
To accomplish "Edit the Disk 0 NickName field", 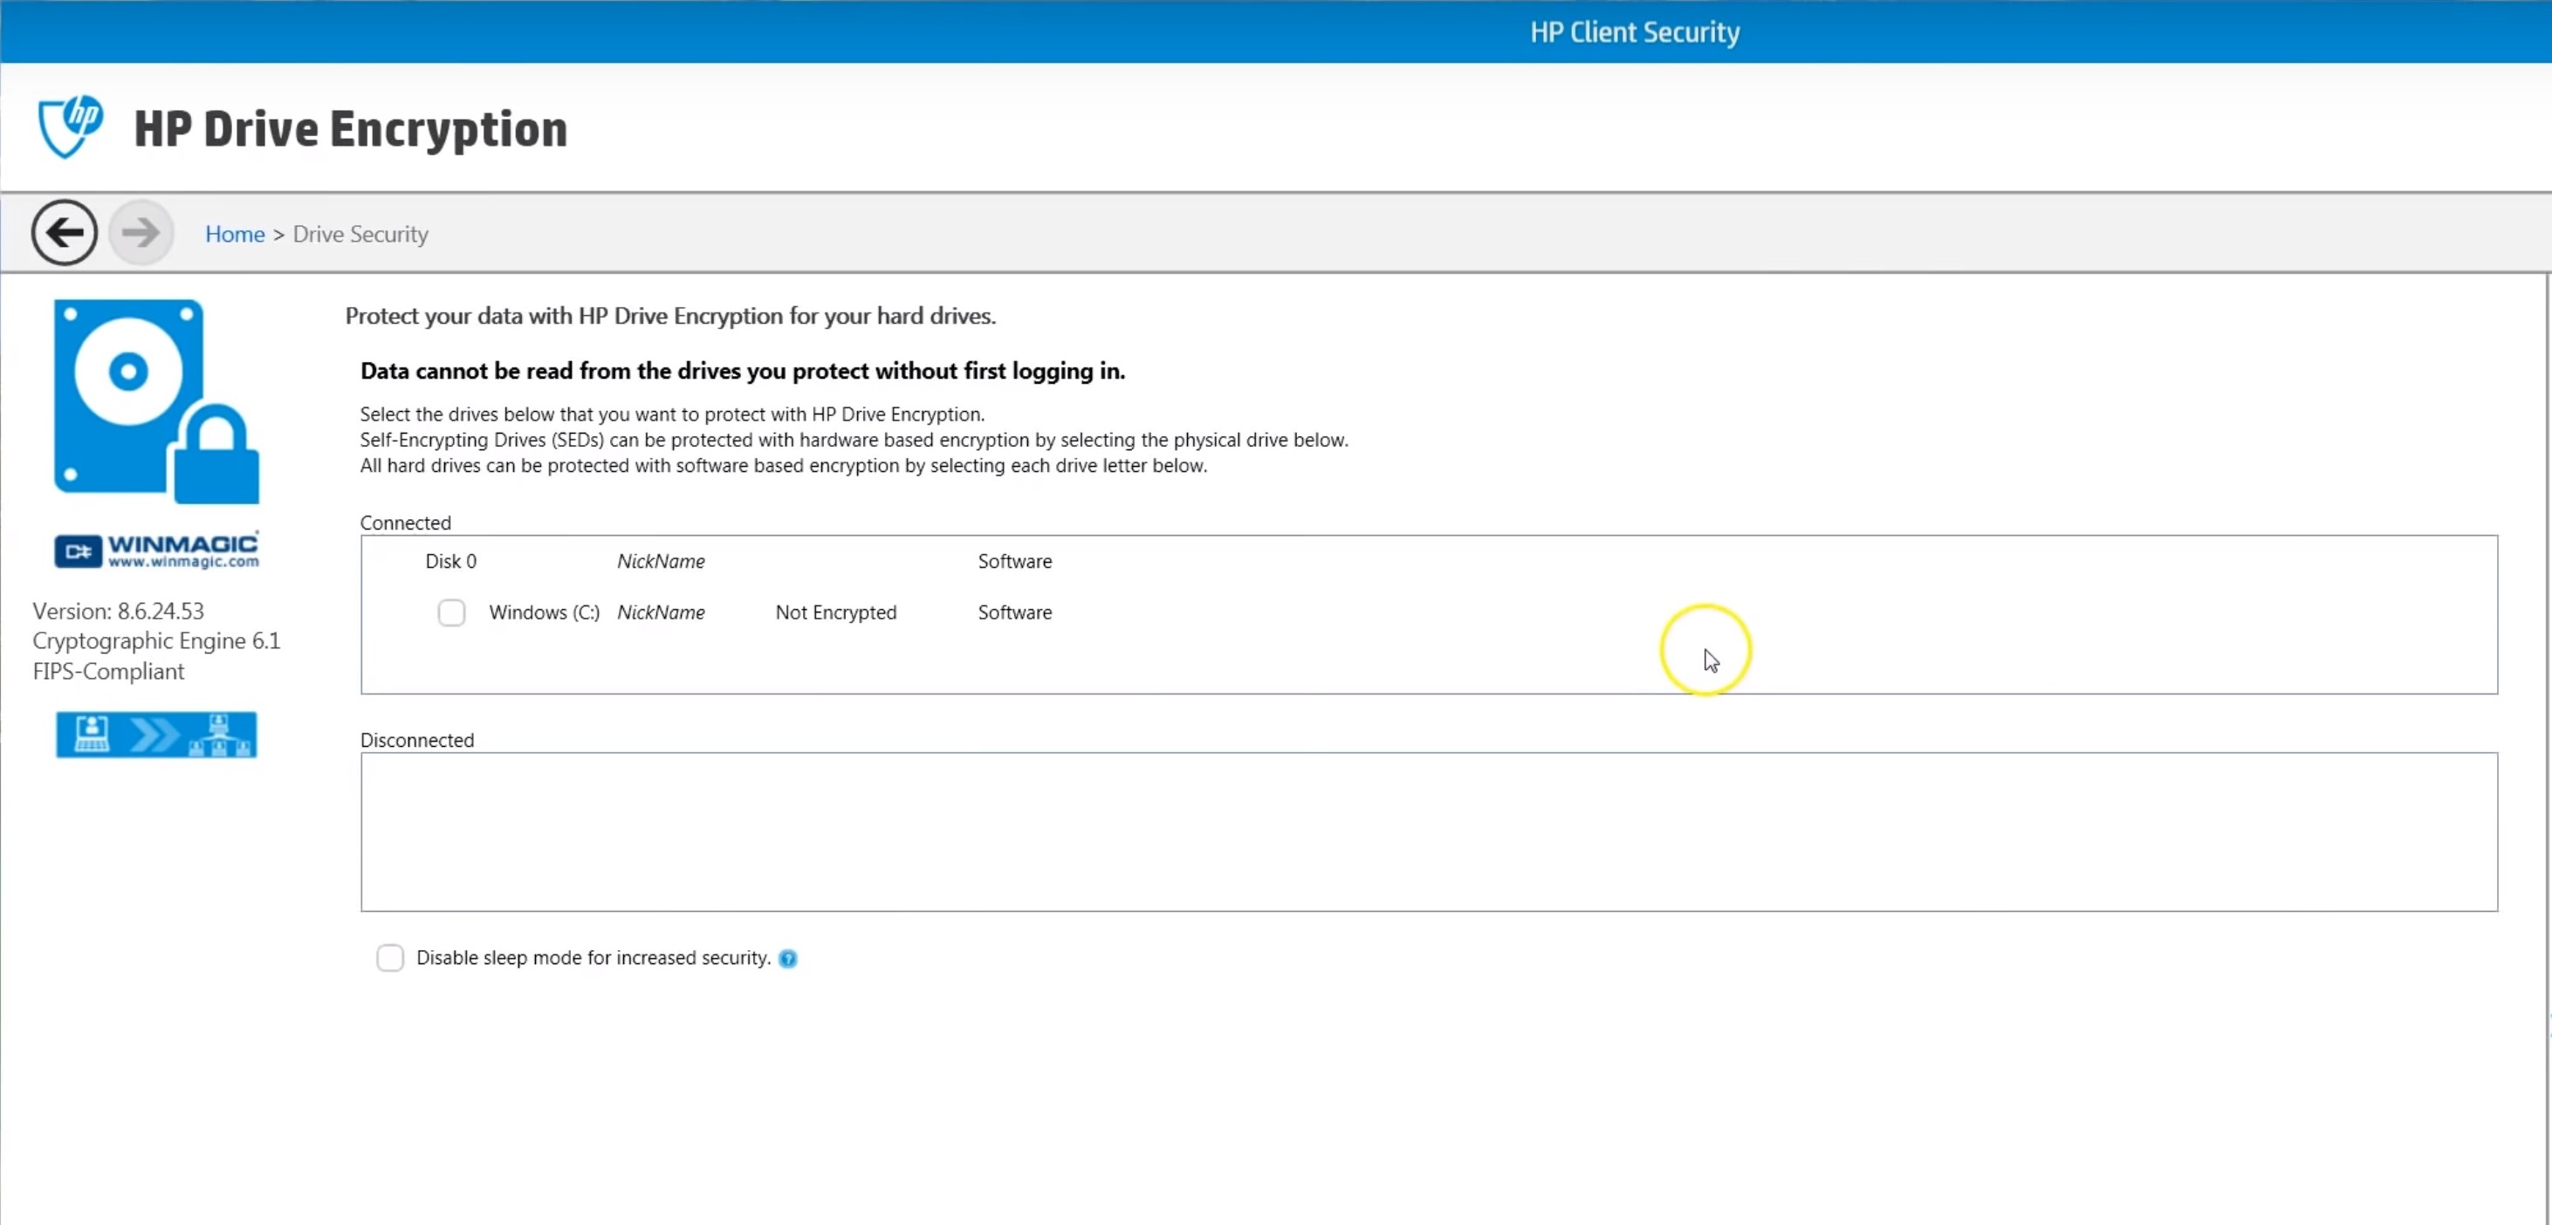I will point(661,562).
